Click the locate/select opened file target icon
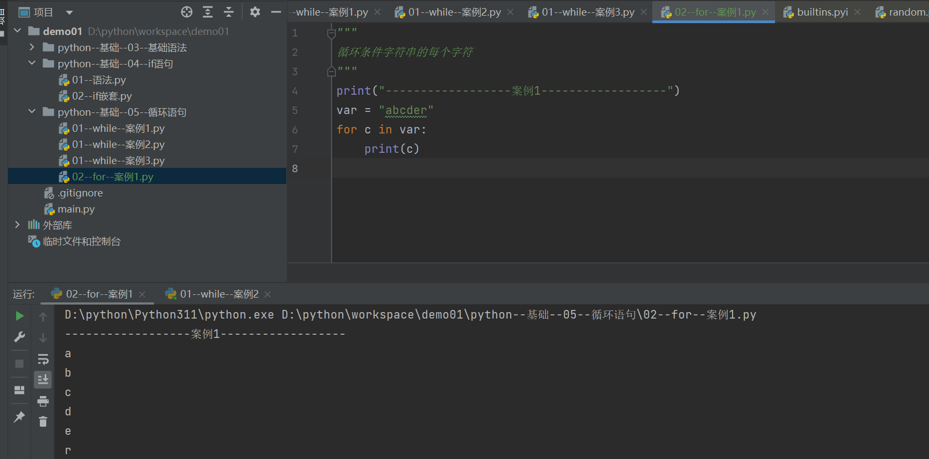This screenshot has width=929, height=459. point(187,12)
